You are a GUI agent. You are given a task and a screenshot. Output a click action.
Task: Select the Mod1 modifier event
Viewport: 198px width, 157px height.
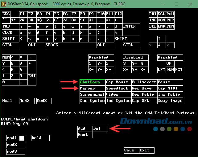pyautogui.click(x=10, y=101)
